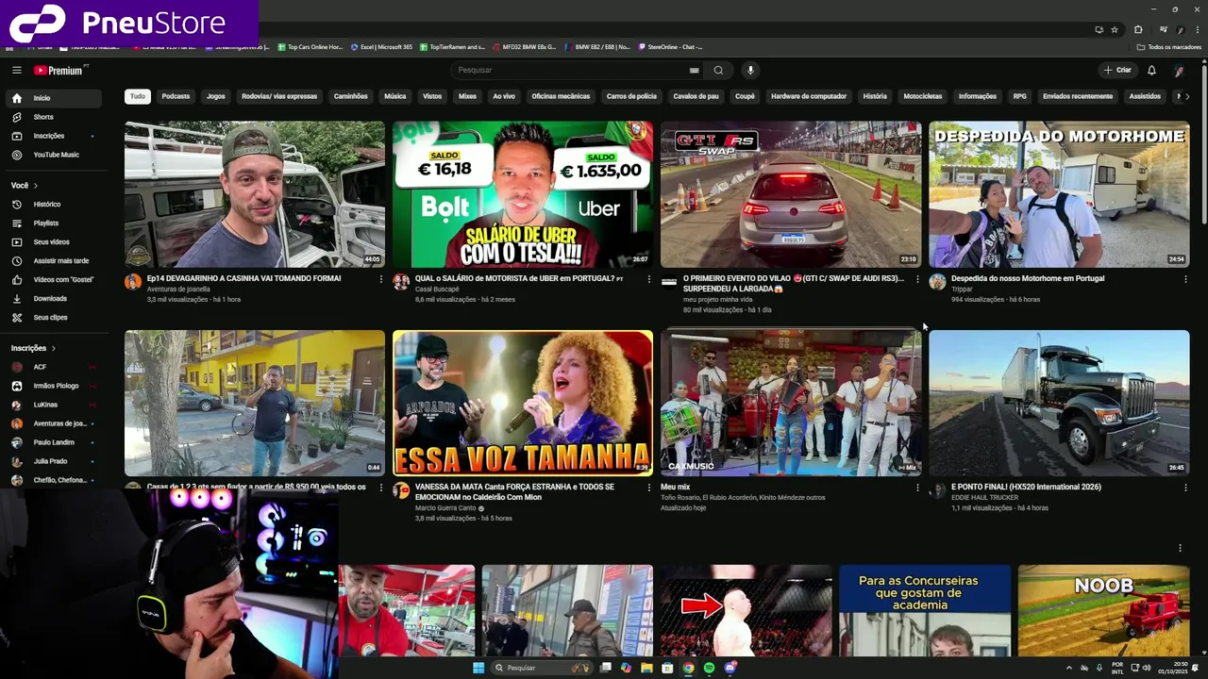Select the Motocicletas filter chip
The height and width of the screenshot is (679, 1208).
(923, 96)
